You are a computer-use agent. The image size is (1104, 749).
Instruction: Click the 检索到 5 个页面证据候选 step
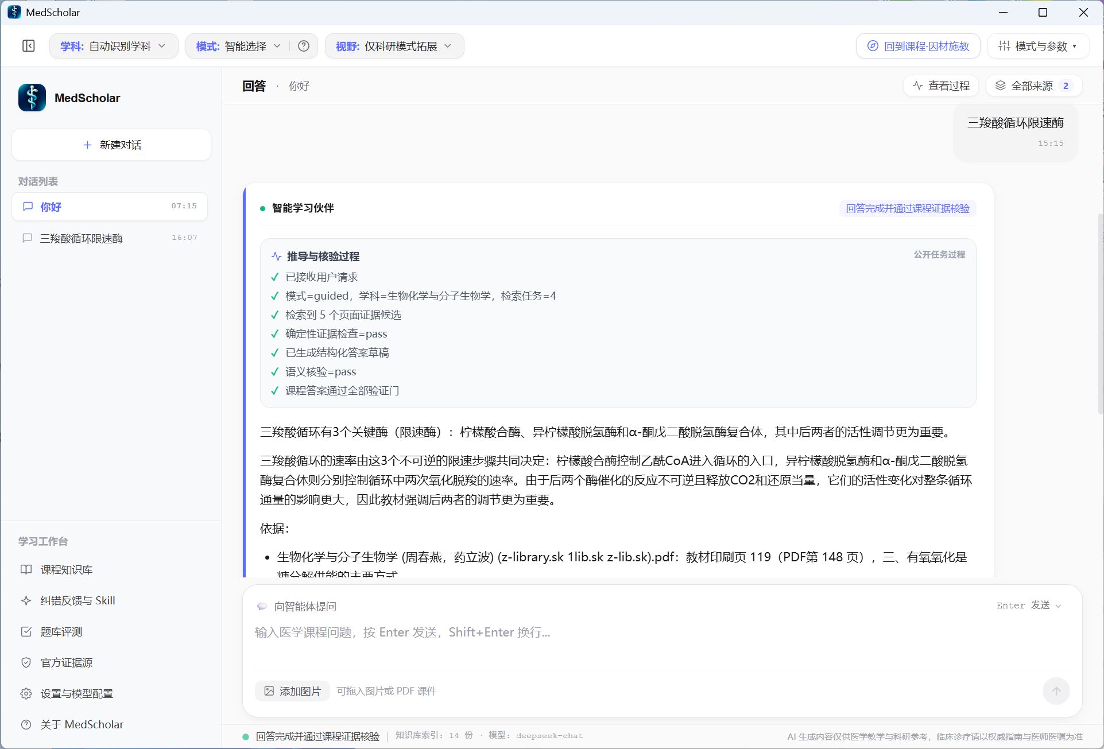point(343,315)
